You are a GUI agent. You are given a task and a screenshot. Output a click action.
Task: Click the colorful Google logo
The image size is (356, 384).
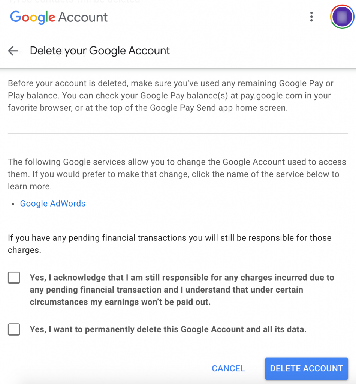click(x=33, y=17)
